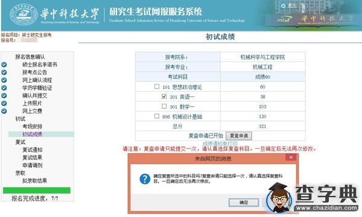Viewport: 362px width, 217px height.
Task: Click the green registration progress bar
Action: pos(37,190)
